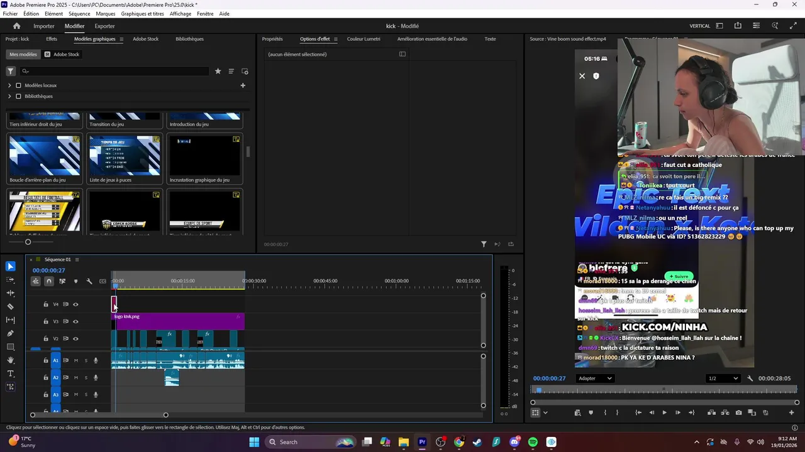Open the Adapter zoom level dropdown
This screenshot has width=805, height=452.
595,379
